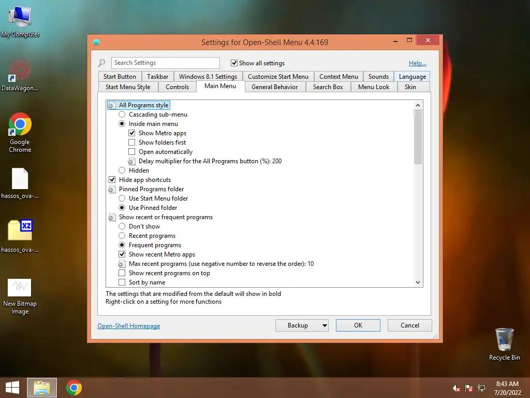Viewport: 530px width, 398px height.
Task: Select the hassos_ova XZ archive icon
Action: tap(20, 236)
